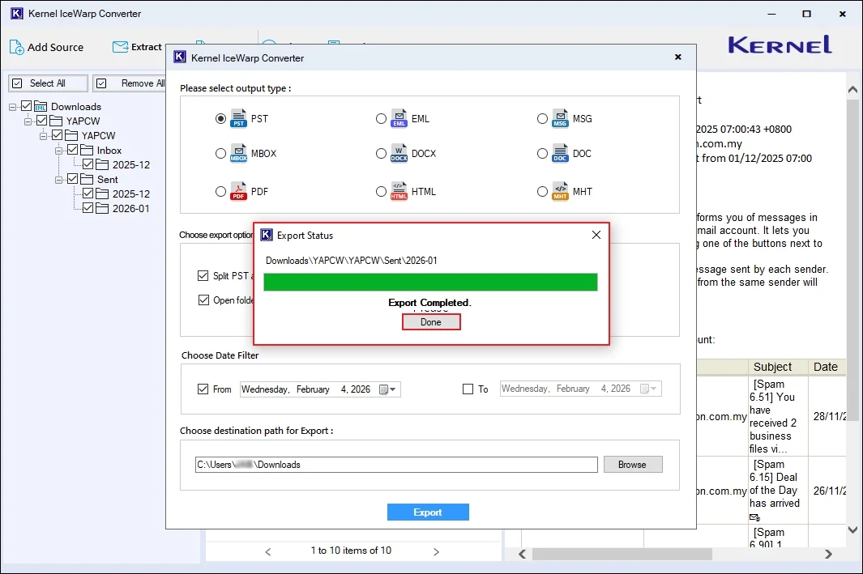Click the HTML format icon
This screenshot has width=863, height=574.
tap(399, 191)
